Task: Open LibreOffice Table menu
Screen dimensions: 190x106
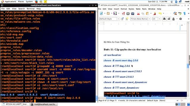Action: point(138,9)
